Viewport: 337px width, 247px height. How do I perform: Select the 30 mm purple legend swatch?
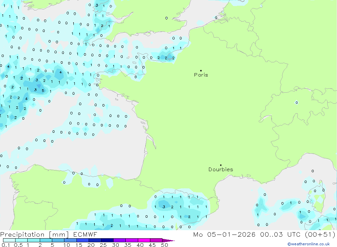point(119,240)
